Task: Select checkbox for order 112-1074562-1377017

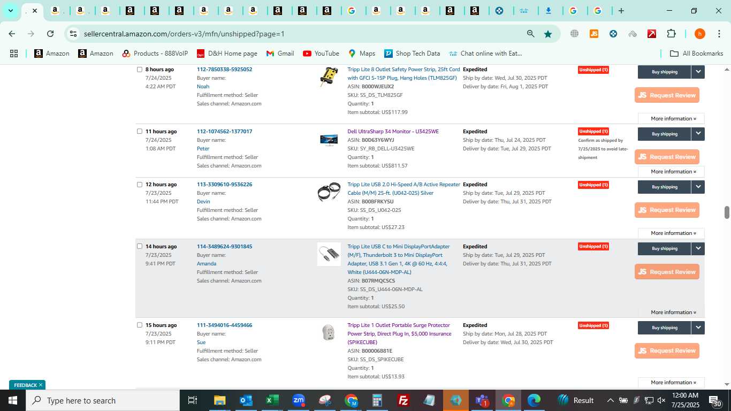Action: pyautogui.click(x=140, y=131)
